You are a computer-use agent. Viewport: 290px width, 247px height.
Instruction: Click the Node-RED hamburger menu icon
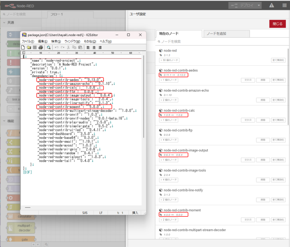pos(284,5)
